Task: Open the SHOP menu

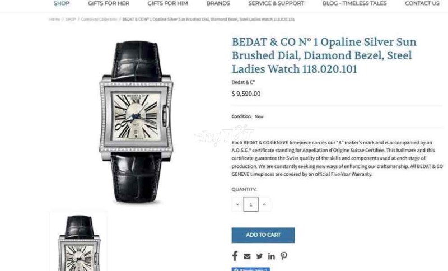Action: tap(62, 3)
